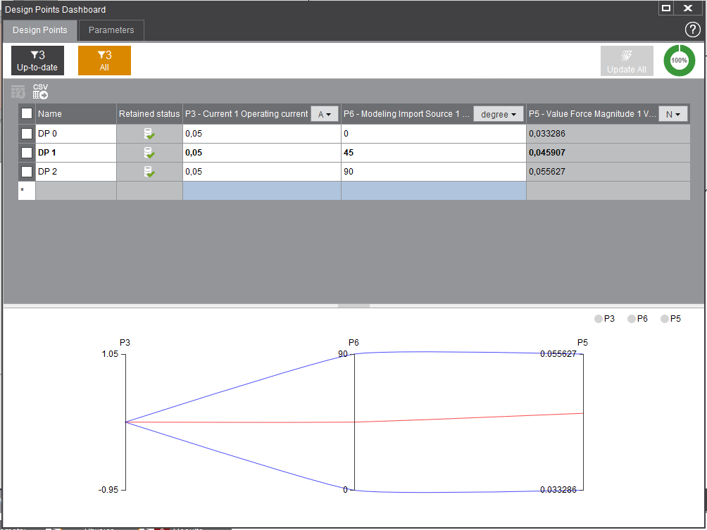
Task: Click DP 0 P3 current value 0,05
Action: pos(261,134)
